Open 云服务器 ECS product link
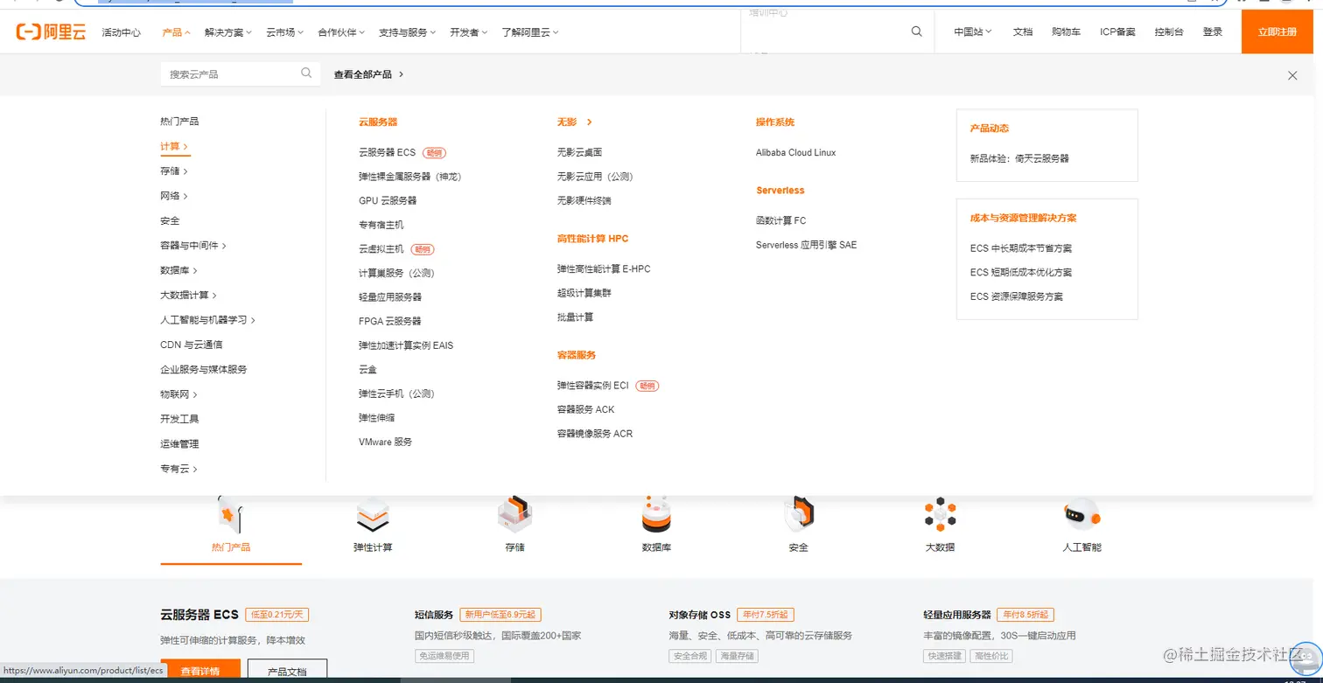 click(x=388, y=152)
